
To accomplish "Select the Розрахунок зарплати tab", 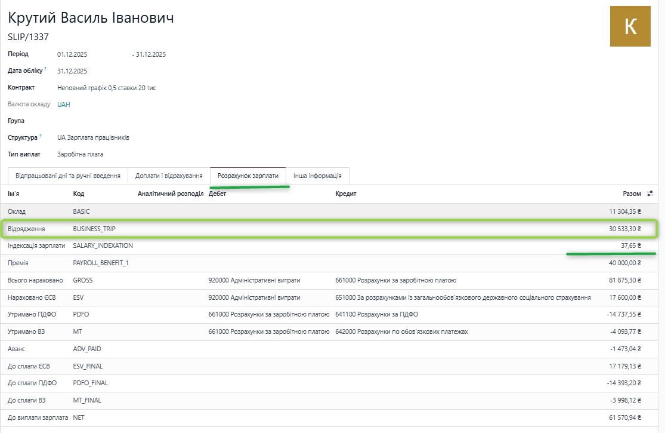I will (248, 176).
